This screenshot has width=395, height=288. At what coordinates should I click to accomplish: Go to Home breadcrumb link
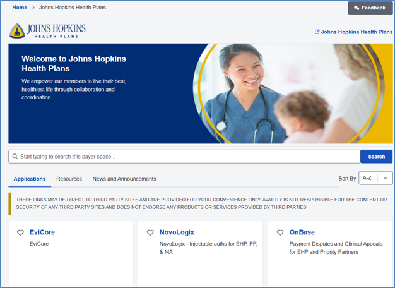point(20,8)
